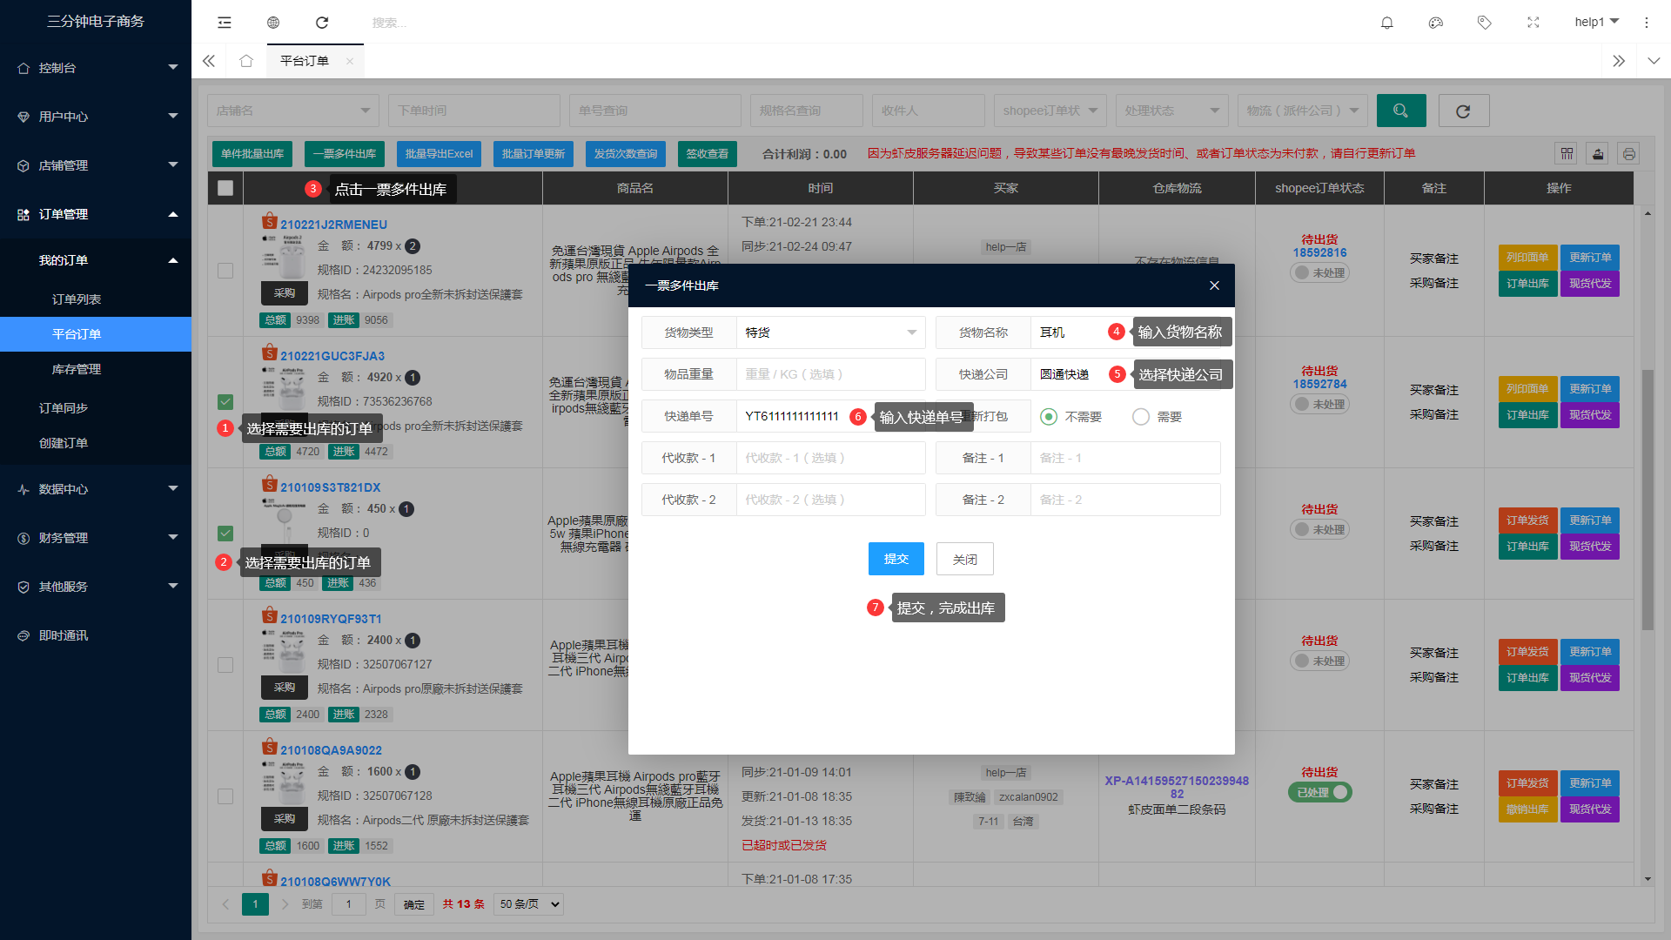Click the green search magnifier button

click(x=1401, y=111)
